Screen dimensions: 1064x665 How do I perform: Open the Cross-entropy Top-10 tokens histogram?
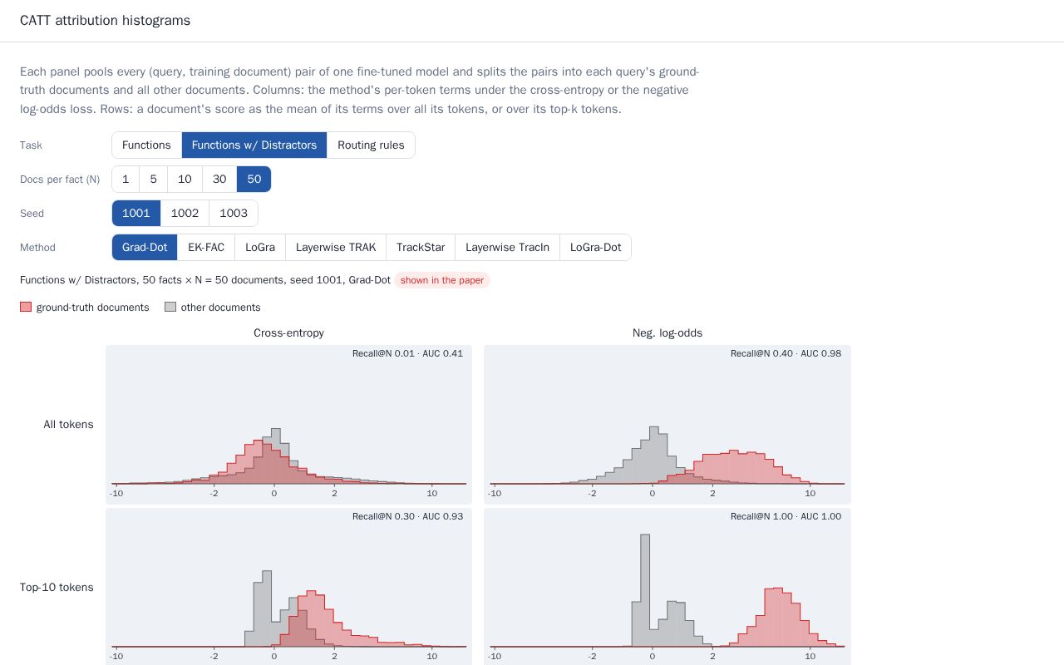(288, 587)
